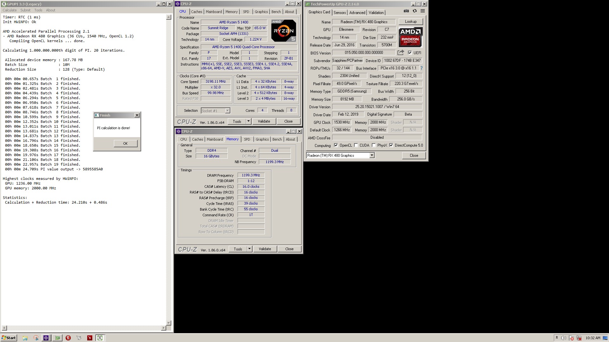
Task: Open Windows Explorer folder icon in taskbar
Action: tap(25, 338)
